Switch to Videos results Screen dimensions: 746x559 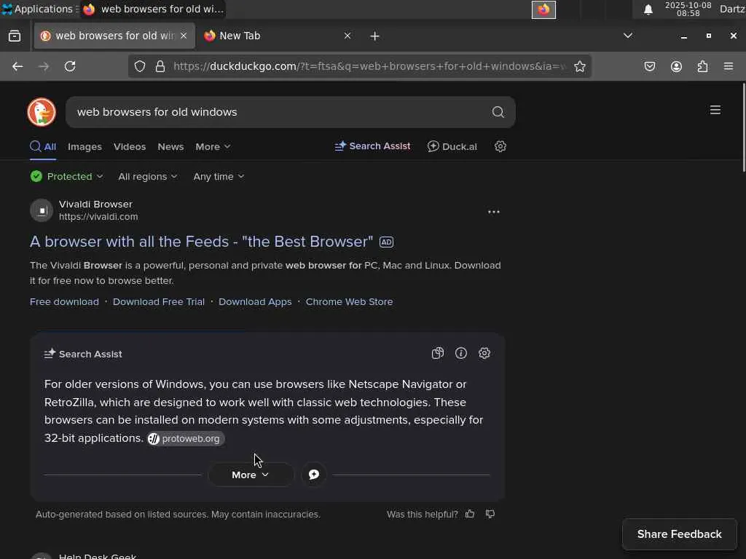click(x=130, y=147)
